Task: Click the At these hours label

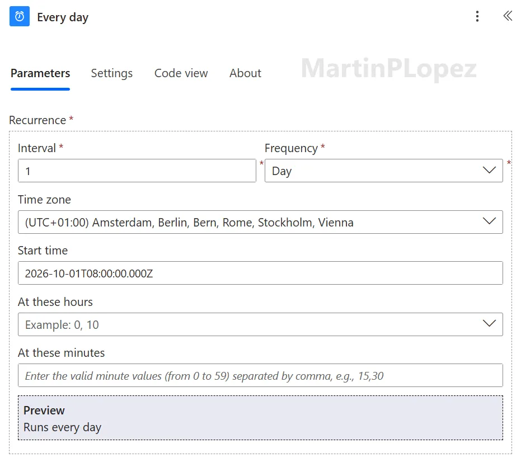Action: coord(55,302)
